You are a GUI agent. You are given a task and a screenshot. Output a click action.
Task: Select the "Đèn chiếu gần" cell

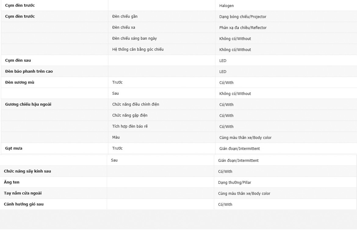tap(125, 16)
